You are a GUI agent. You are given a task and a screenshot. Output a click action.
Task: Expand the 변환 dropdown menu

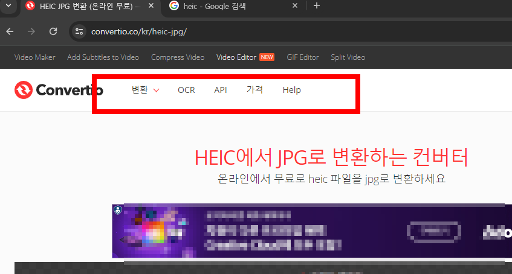click(x=145, y=90)
